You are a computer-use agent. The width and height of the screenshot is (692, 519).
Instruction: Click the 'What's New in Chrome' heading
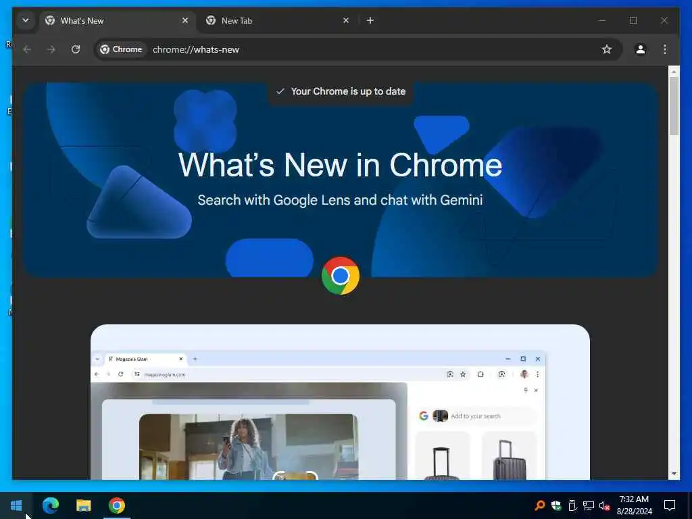click(340, 165)
